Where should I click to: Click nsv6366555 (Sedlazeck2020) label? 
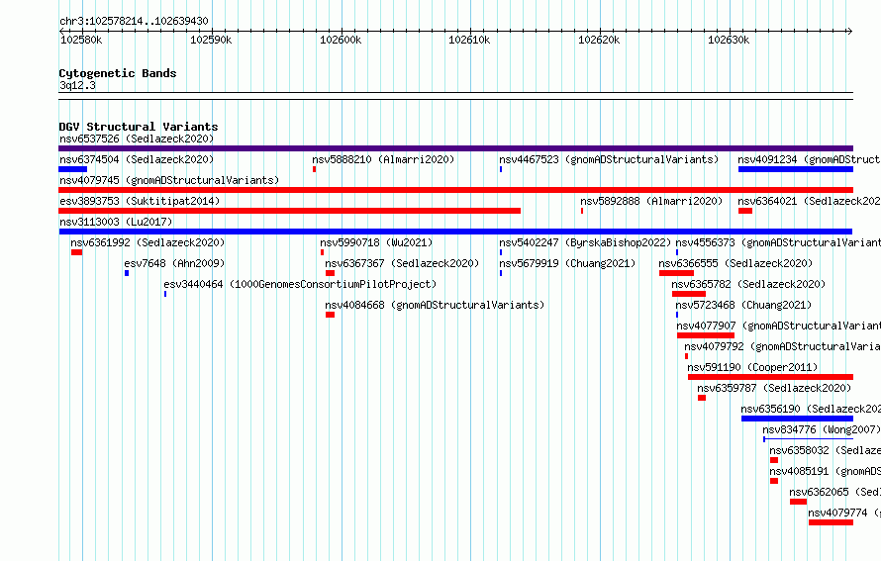click(735, 263)
